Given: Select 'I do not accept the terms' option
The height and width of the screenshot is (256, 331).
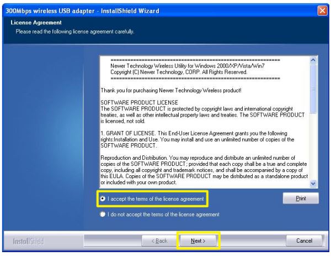Looking at the screenshot, I should [103, 215].
